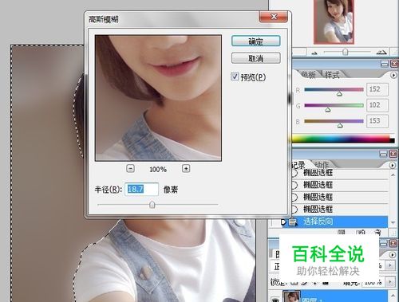The width and height of the screenshot is (399, 302).
Task: Collapse the history panel with its minimize button
Action: pyautogui.click(x=383, y=154)
